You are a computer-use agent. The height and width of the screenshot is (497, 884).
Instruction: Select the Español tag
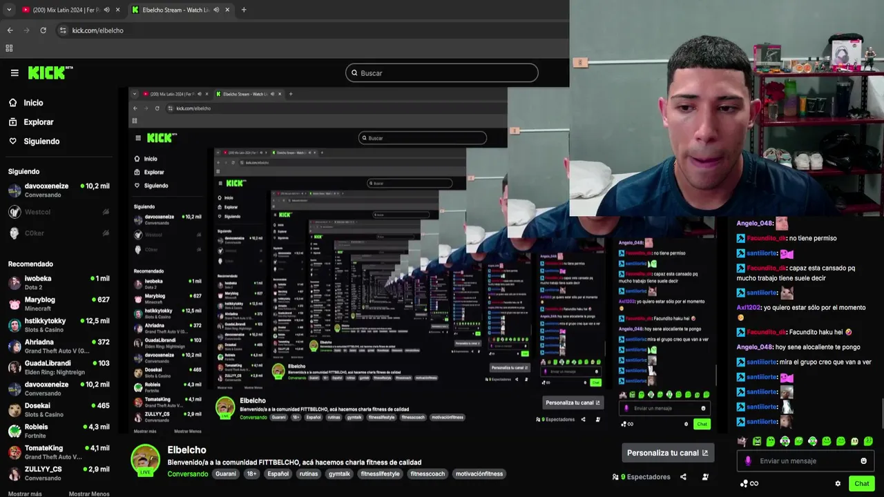278,474
